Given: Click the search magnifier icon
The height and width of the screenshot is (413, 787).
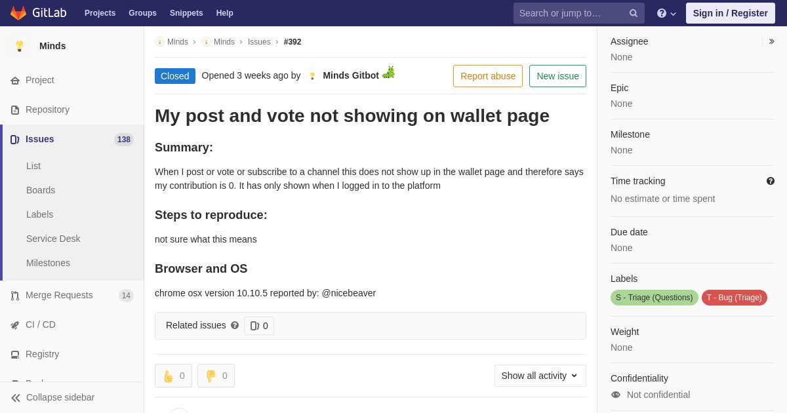Looking at the screenshot, I should coord(633,13).
